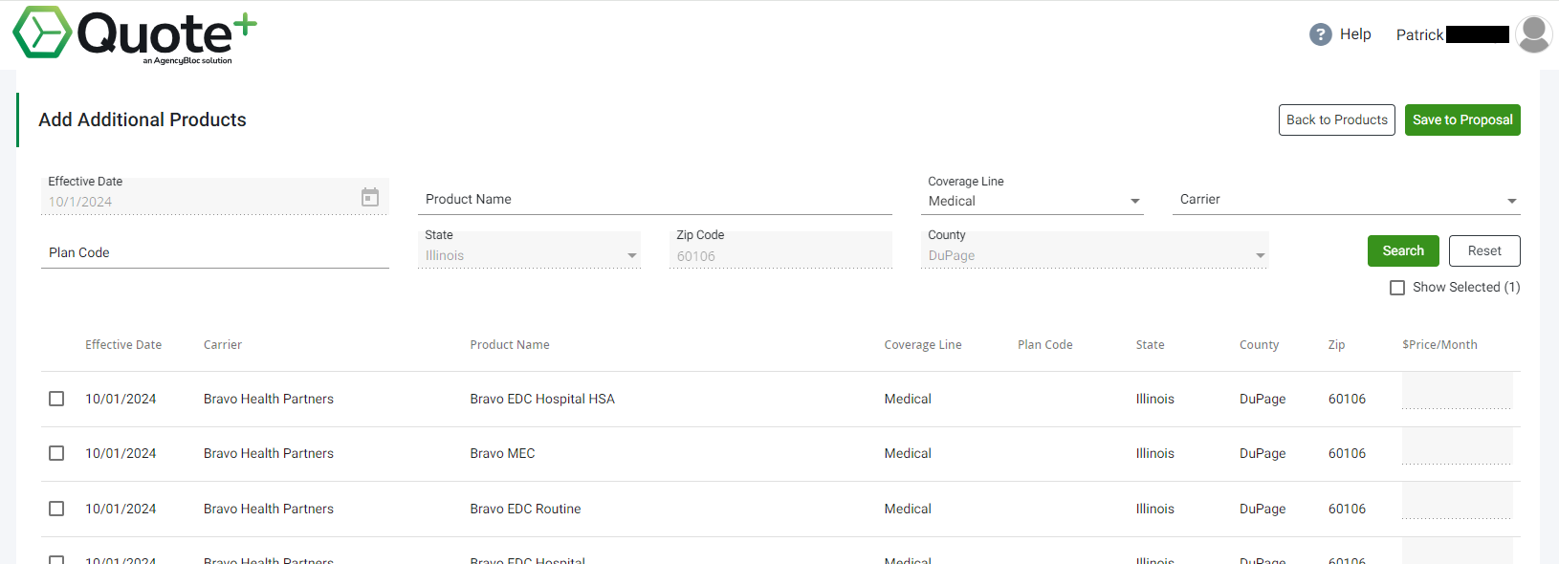Image resolution: width=1559 pixels, height=564 pixels.
Task: Select the Bravo MEC row checkbox
Action: point(56,453)
